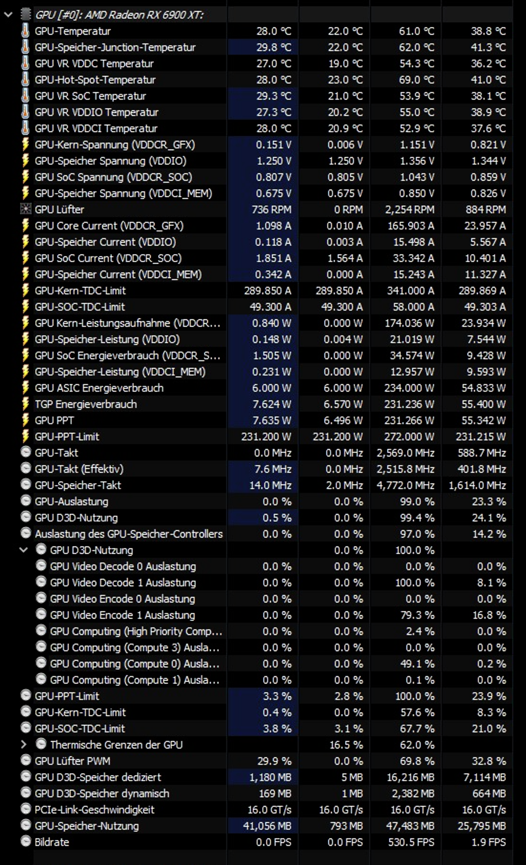This screenshot has width=526, height=865.
Task: Select GPU Kern-Leistungsaufnahme row label
Action: [127, 323]
